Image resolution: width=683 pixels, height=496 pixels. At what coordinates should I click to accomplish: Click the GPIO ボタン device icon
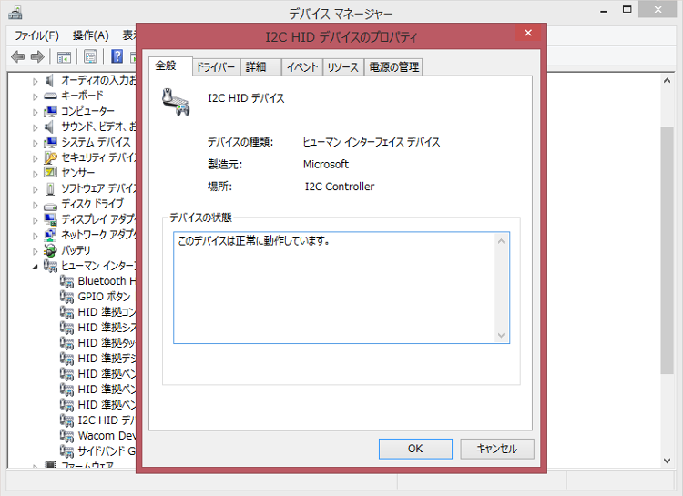66,297
